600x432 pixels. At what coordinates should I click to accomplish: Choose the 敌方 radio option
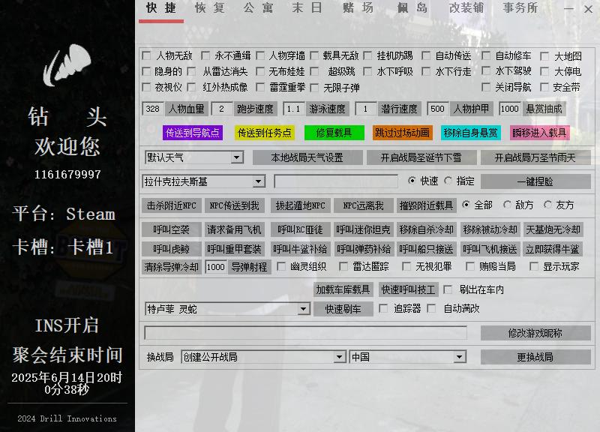pyautogui.click(x=508, y=205)
